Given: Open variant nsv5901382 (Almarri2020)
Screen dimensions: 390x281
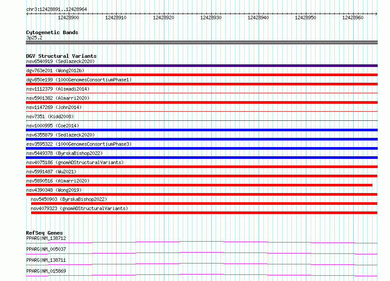Looking at the screenshot, I should point(58,98).
